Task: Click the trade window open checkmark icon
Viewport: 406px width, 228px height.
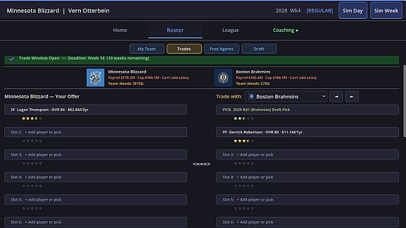Action: [x=12, y=59]
